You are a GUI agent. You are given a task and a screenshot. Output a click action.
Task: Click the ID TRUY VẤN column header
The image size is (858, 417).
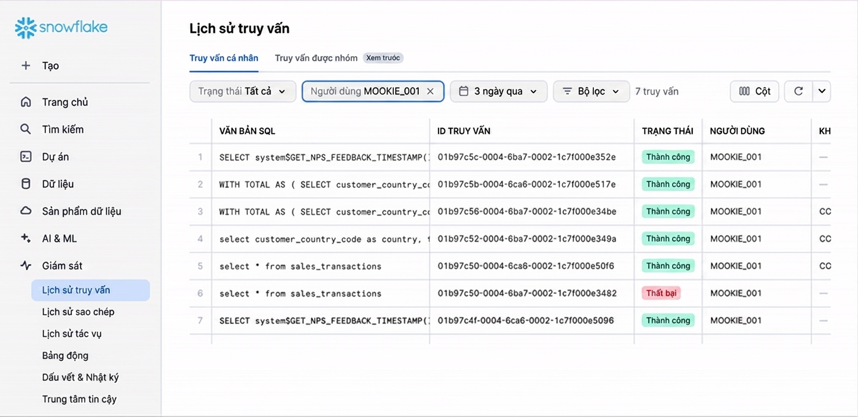464,131
